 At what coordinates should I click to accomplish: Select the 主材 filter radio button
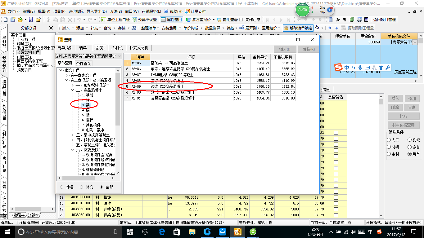pos(389,154)
